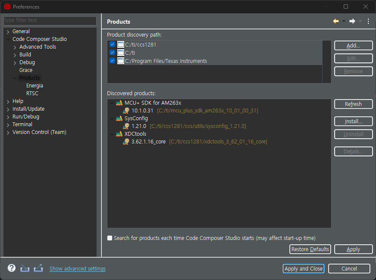376x280 pixels.
Task: Click the Edit... path button
Action: coord(353,59)
